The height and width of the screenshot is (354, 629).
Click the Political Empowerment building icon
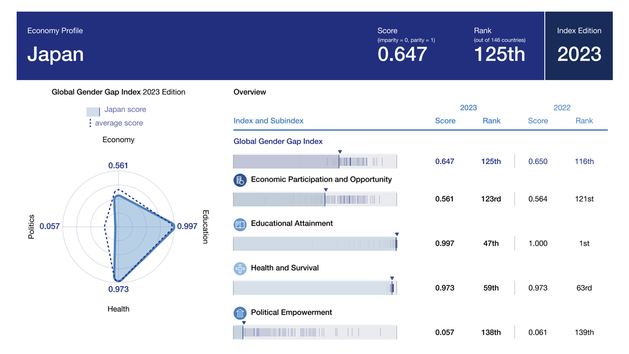[x=240, y=314]
